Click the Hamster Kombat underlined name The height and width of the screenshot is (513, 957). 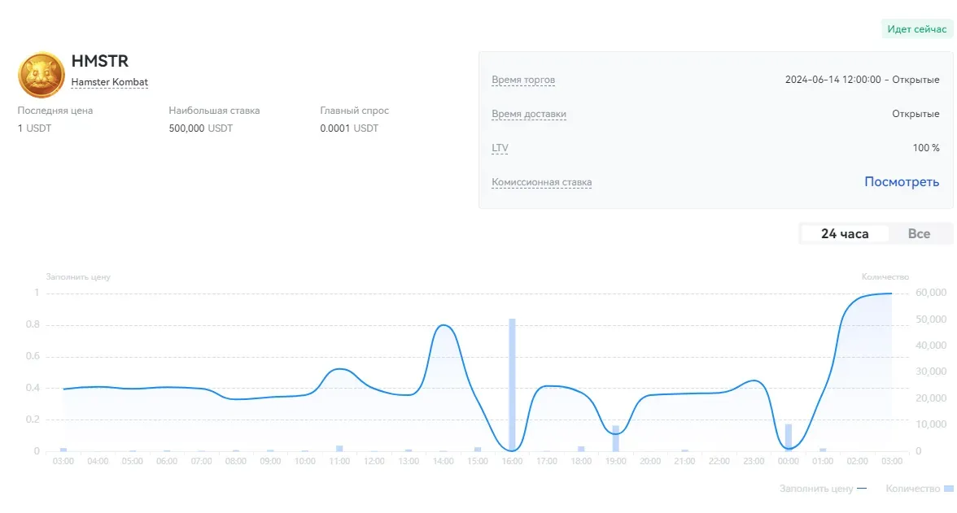pos(110,82)
